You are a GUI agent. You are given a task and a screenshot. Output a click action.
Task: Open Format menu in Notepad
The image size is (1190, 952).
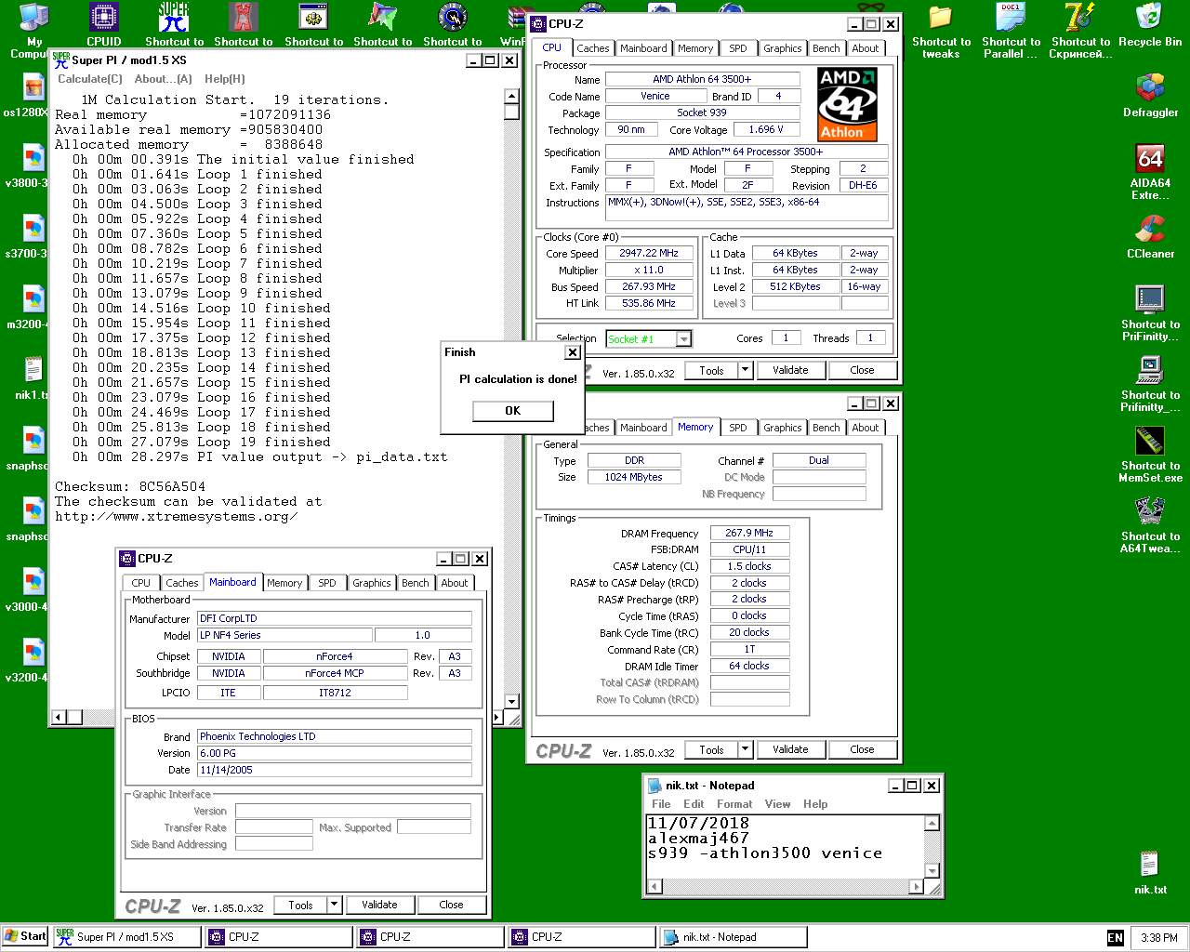click(x=734, y=804)
